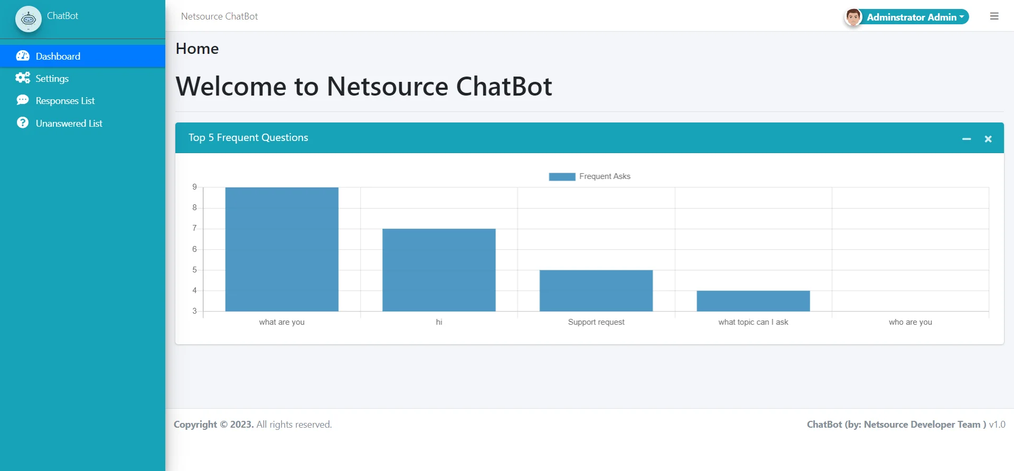Click the 'Support request' axis label
Screen dimensions: 1014x471
[x=596, y=322]
